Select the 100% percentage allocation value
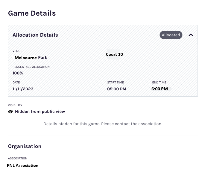Screen dimensions: 205x172 coord(18,73)
